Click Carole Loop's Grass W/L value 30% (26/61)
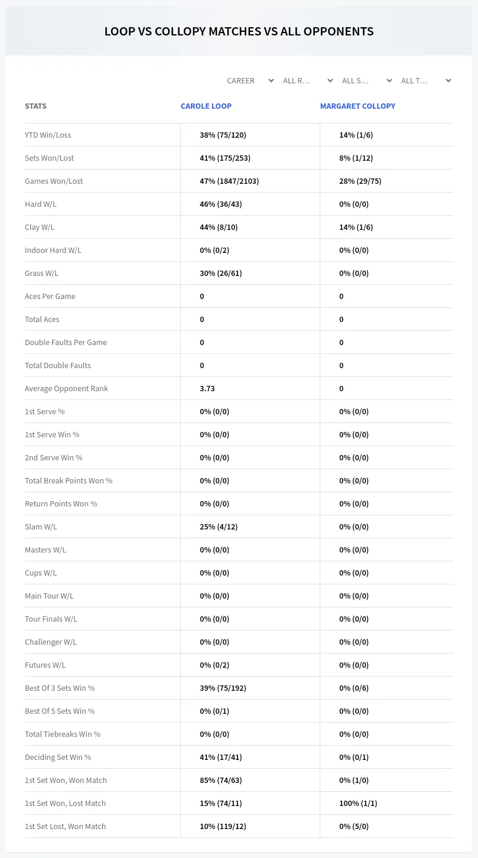 220,273
